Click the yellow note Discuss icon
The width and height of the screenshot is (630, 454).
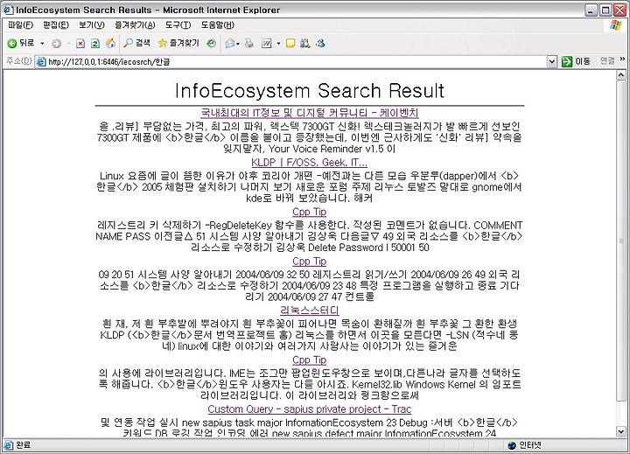click(x=290, y=44)
